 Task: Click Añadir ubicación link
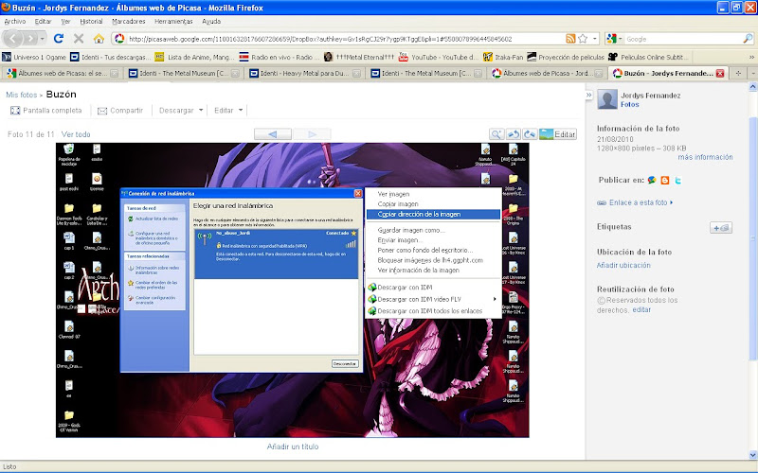623,266
